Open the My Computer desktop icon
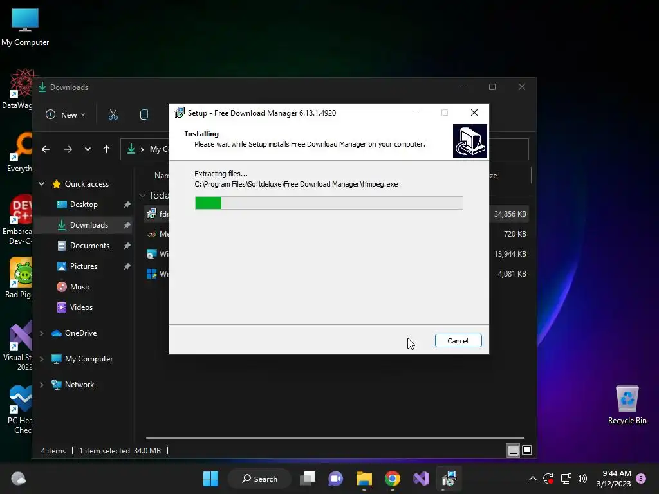Image resolution: width=659 pixels, height=494 pixels. point(25,27)
